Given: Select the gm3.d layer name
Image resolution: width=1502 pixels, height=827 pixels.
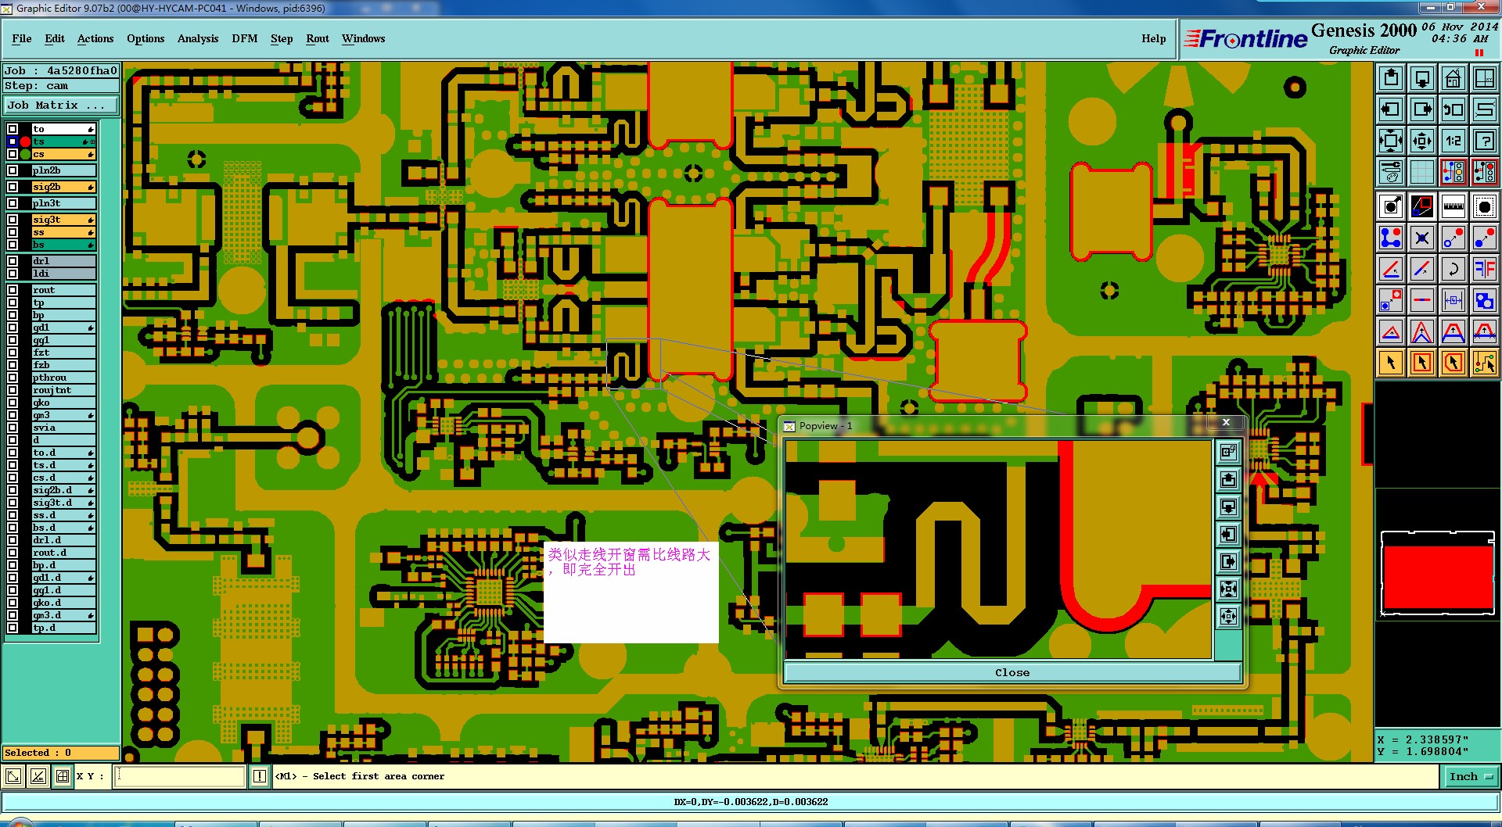Looking at the screenshot, I should [x=63, y=615].
